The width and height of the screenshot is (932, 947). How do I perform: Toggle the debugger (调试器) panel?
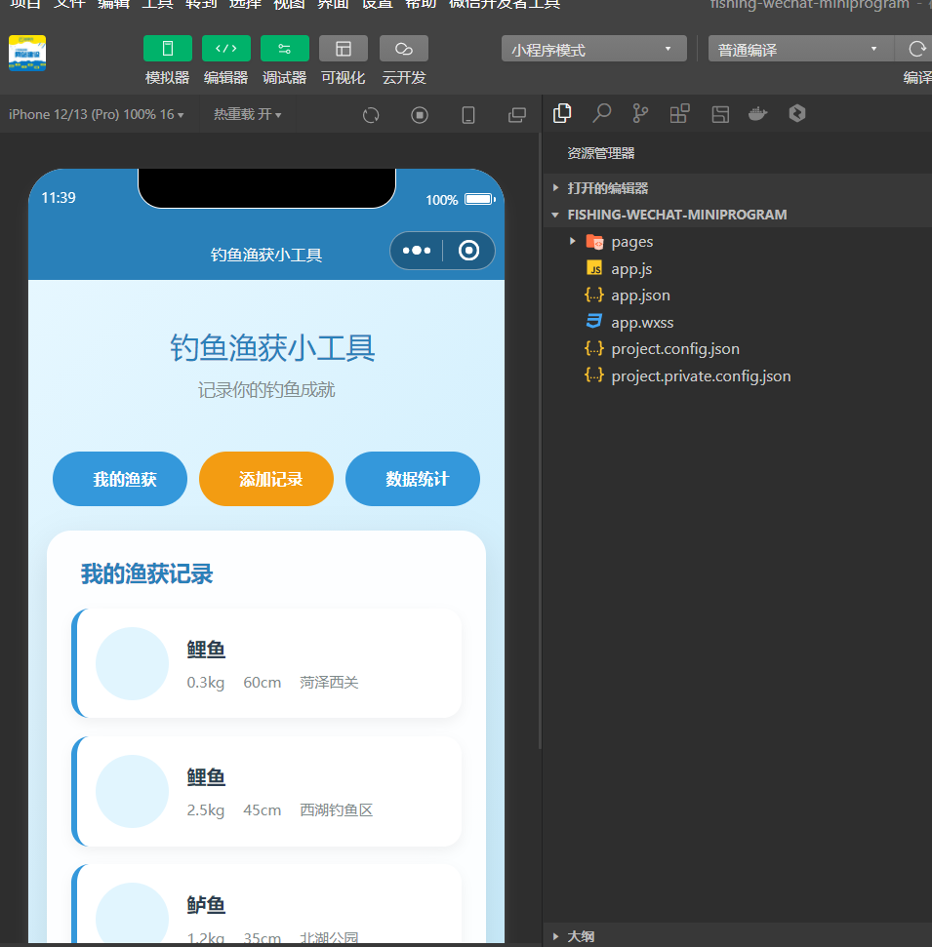pos(285,49)
